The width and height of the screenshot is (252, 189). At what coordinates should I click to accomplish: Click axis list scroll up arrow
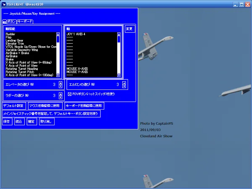[x=119, y=34]
